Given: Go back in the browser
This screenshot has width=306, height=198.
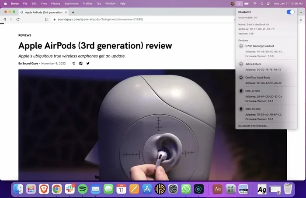Looking at the screenshot, I should pyautogui.click(x=5, y=19).
